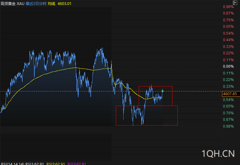The image size is (240, 165).
Task: Click the red 0.98% axis label
Action: tap(228, 7)
